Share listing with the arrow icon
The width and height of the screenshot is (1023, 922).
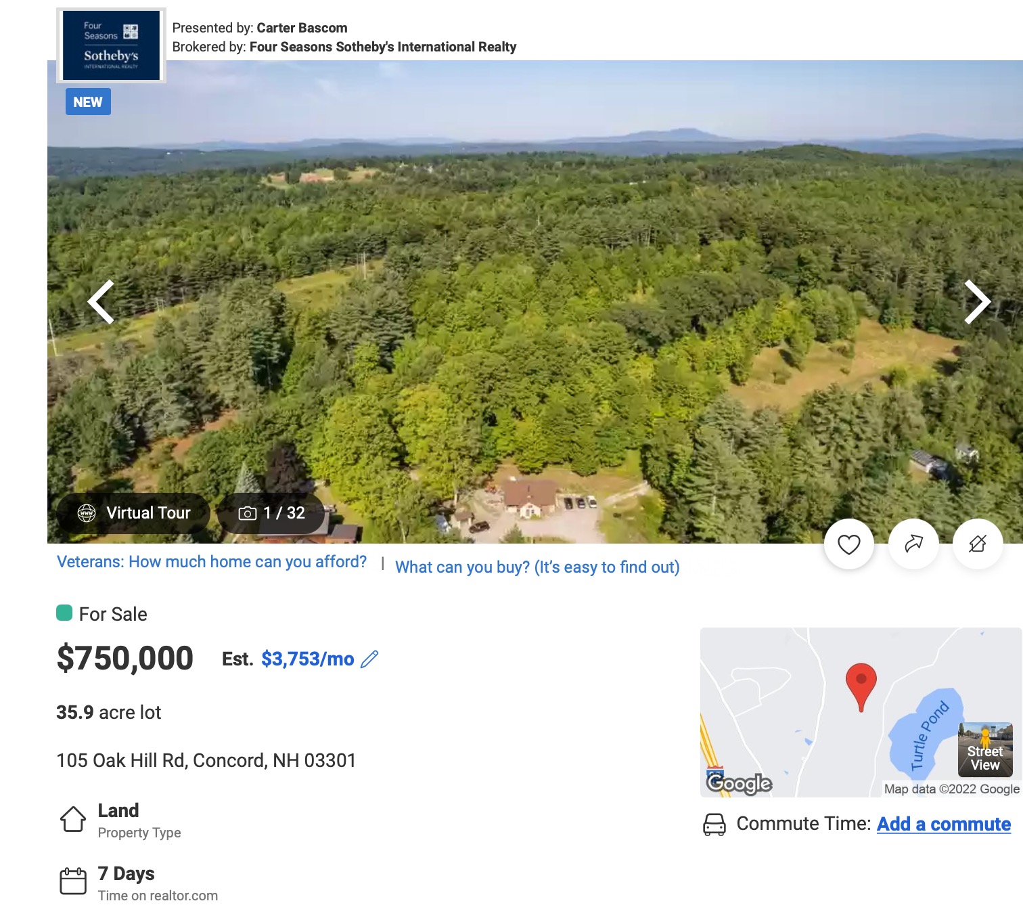point(913,544)
